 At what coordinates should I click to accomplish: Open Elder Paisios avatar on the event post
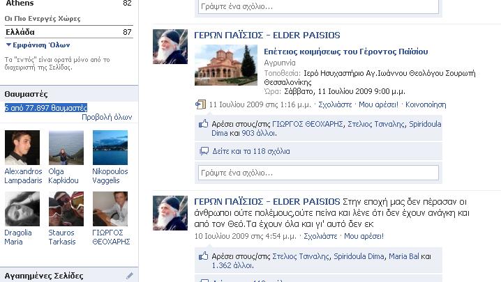click(x=170, y=47)
